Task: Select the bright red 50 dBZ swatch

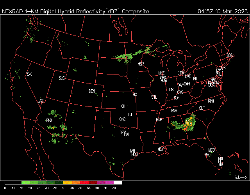Action: tap(84, 183)
